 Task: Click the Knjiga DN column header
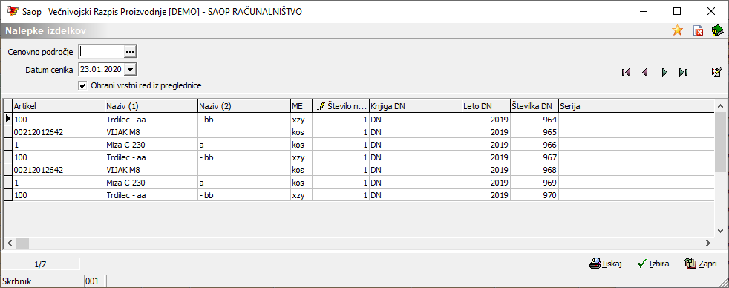(x=415, y=106)
